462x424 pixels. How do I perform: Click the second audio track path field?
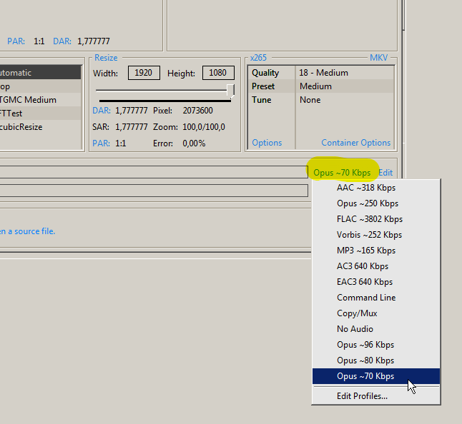click(154, 191)
